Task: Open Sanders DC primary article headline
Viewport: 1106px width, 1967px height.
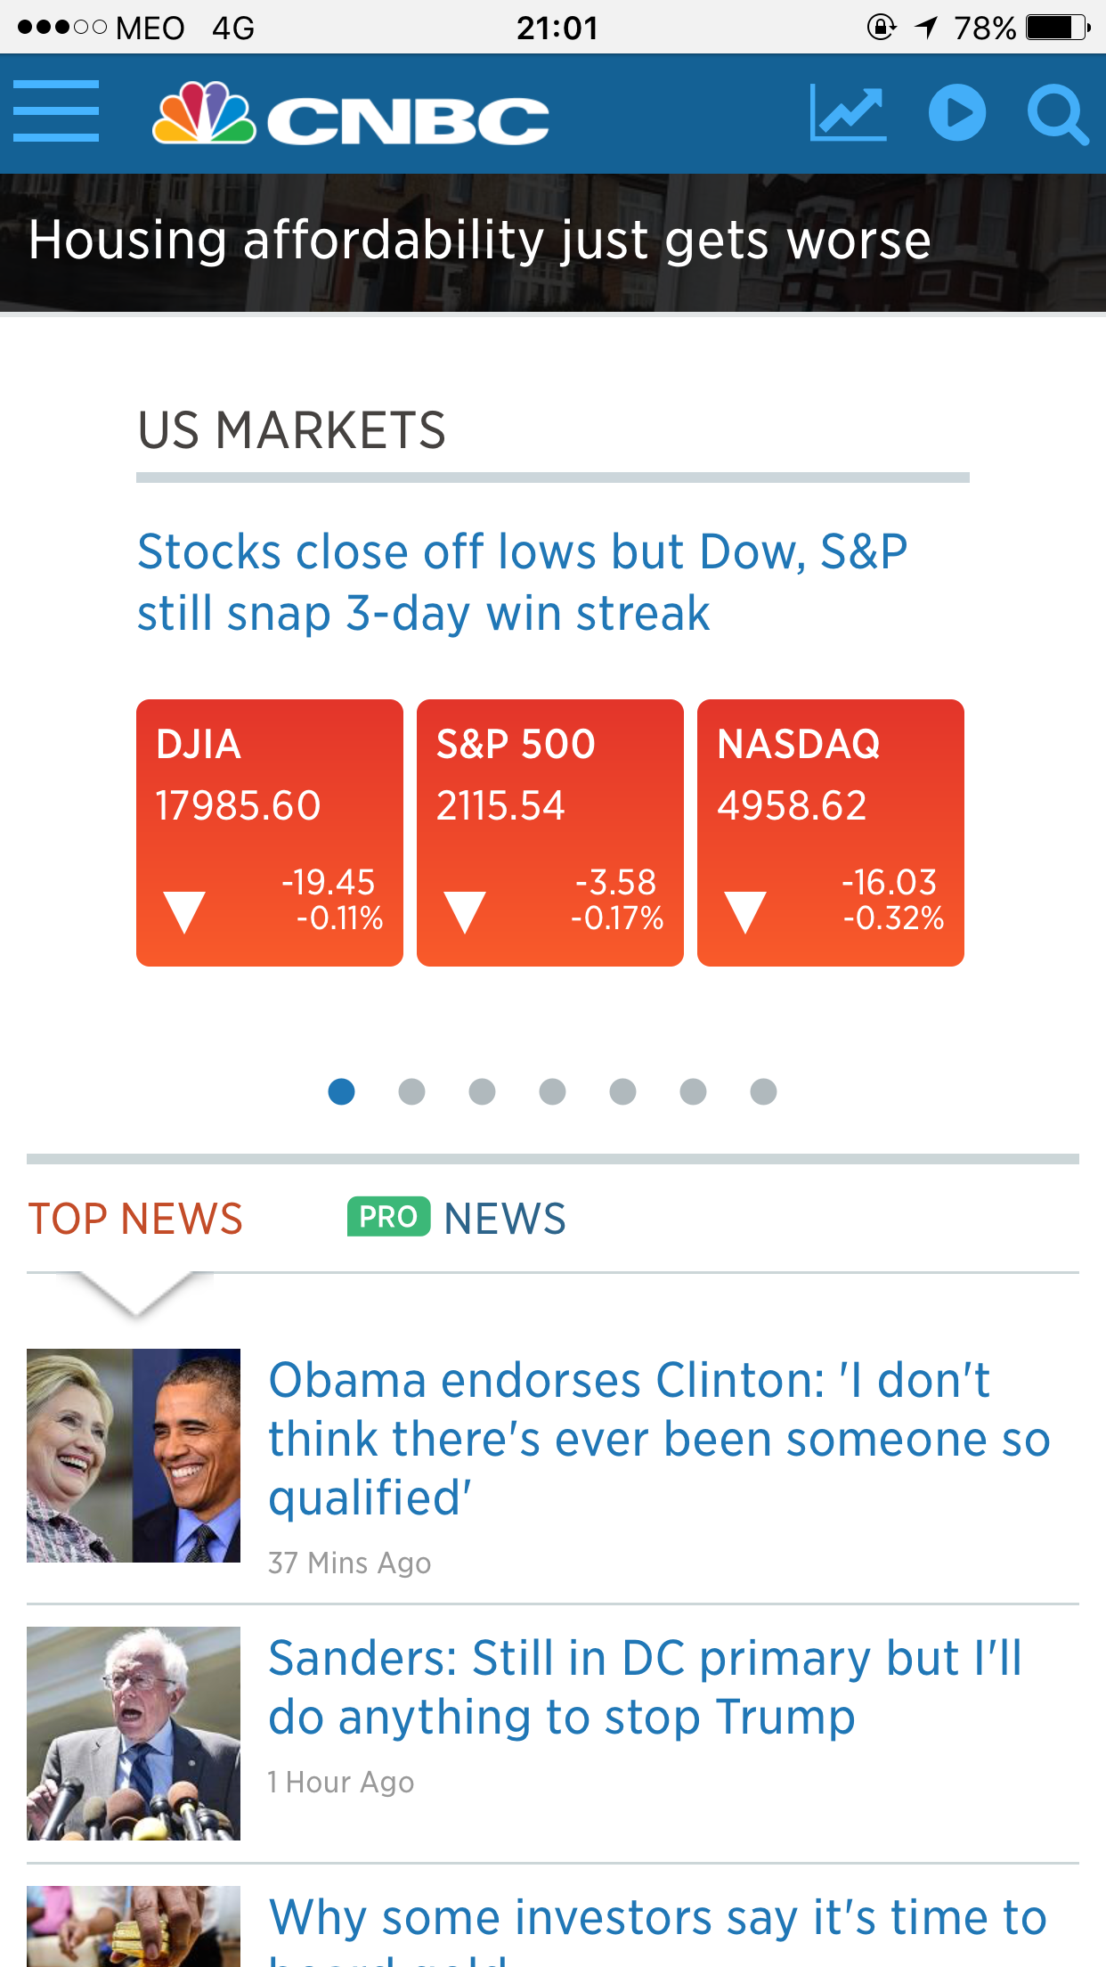Action: [646, 1687]
